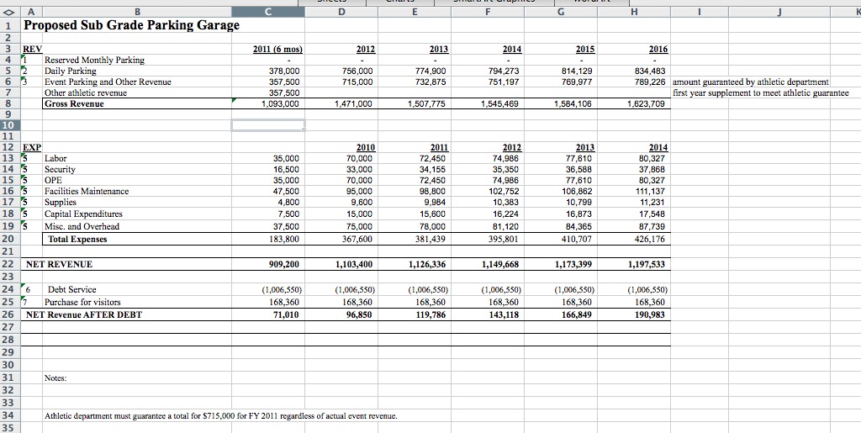Select column A header

click(x=31, y=12)
